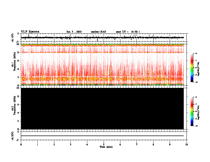Click the "Time (min)" x-axis label

(106, 147)
